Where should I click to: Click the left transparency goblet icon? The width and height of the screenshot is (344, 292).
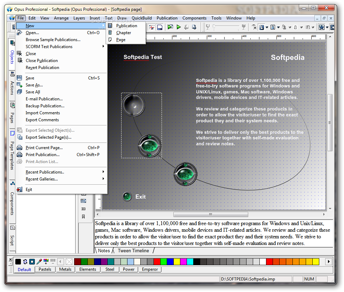(x=208, y=27)
